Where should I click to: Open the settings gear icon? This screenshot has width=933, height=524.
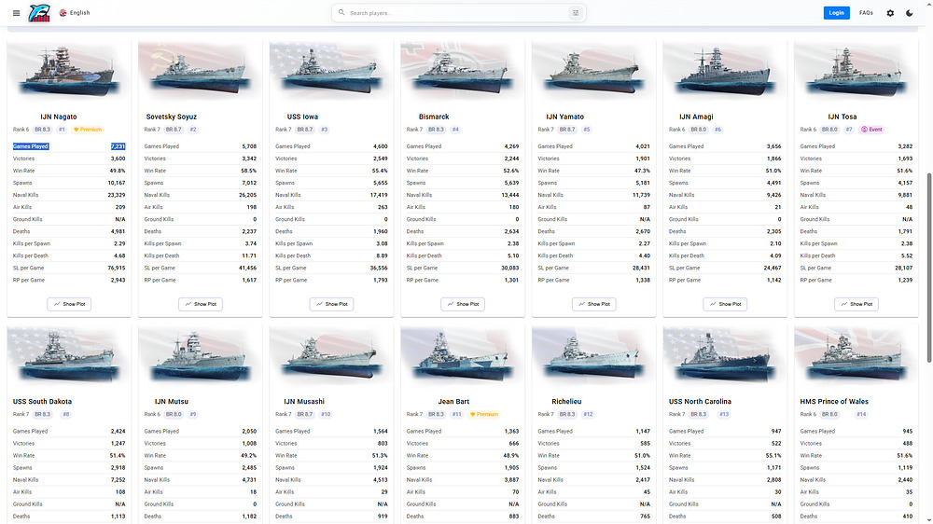[x=890, y=12]
